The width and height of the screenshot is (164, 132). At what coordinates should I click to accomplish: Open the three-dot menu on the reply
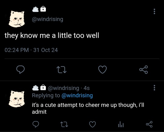[x=154, y=88]
